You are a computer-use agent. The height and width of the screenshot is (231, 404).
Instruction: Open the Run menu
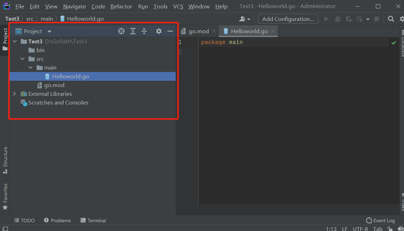click(143, 6)
